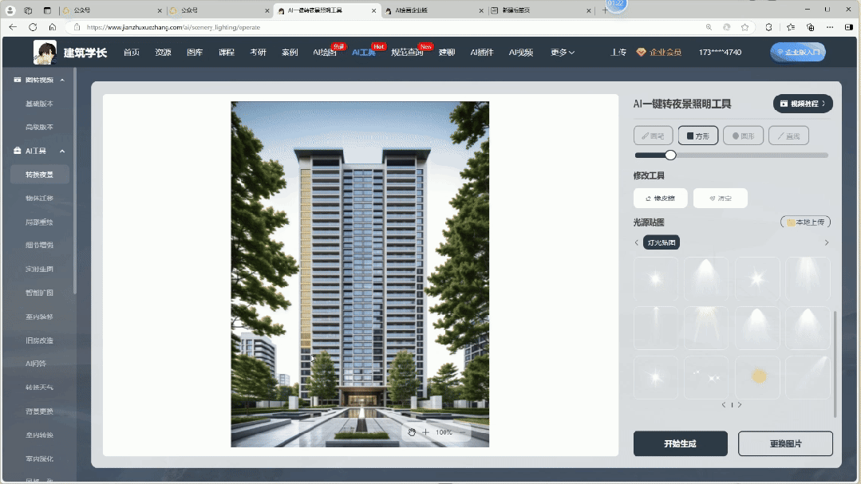
Task: Click the building image on canvas
Action: pyautogui.click(x=360, y=273)
